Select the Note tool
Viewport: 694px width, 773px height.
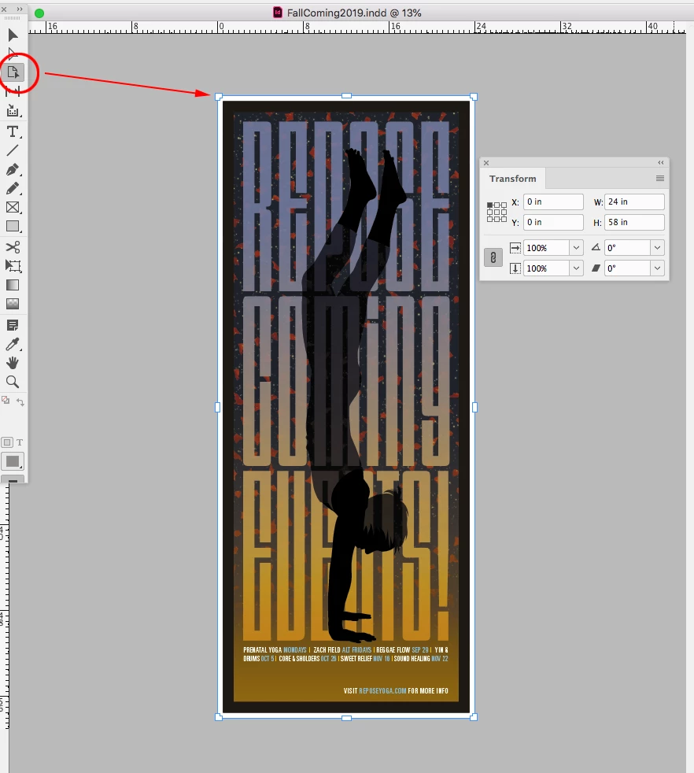pyautogui.click(x=13, y=325)
